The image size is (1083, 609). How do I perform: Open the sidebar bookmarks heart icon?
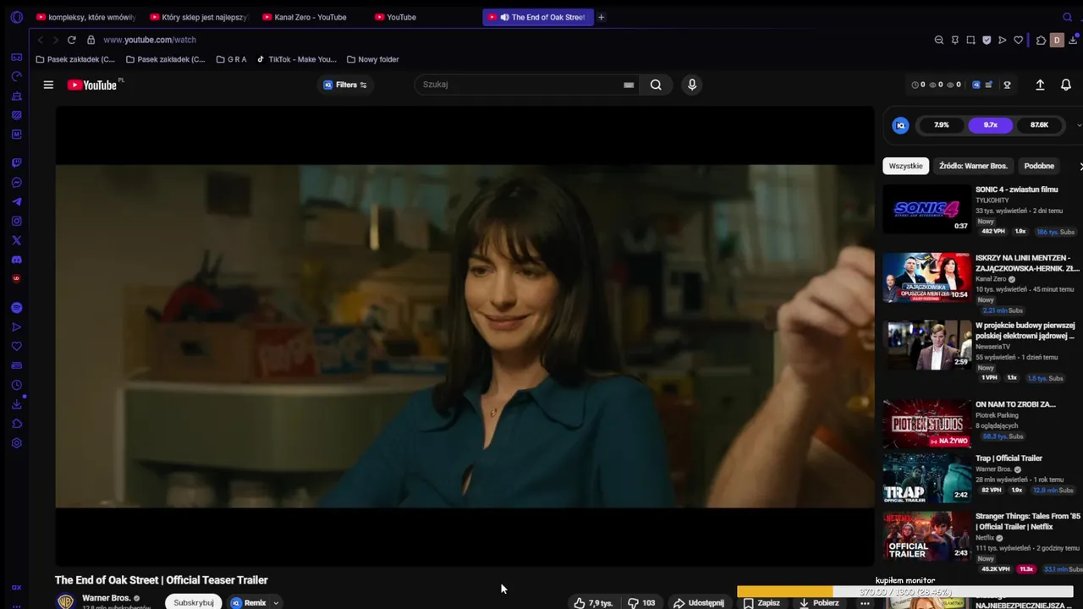(x=16, y=346)
